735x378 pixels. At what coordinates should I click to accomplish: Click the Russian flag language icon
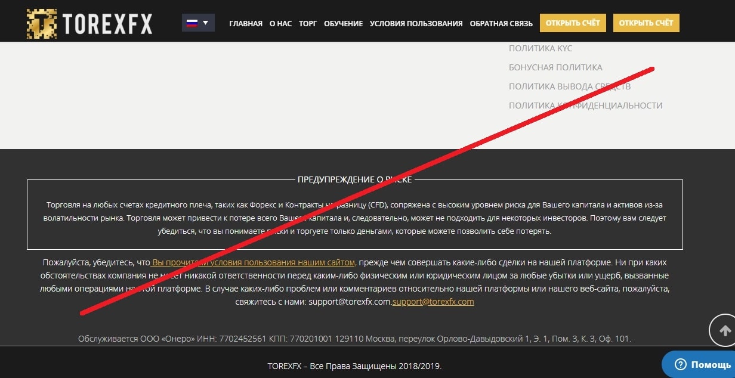tap(192, 23)
